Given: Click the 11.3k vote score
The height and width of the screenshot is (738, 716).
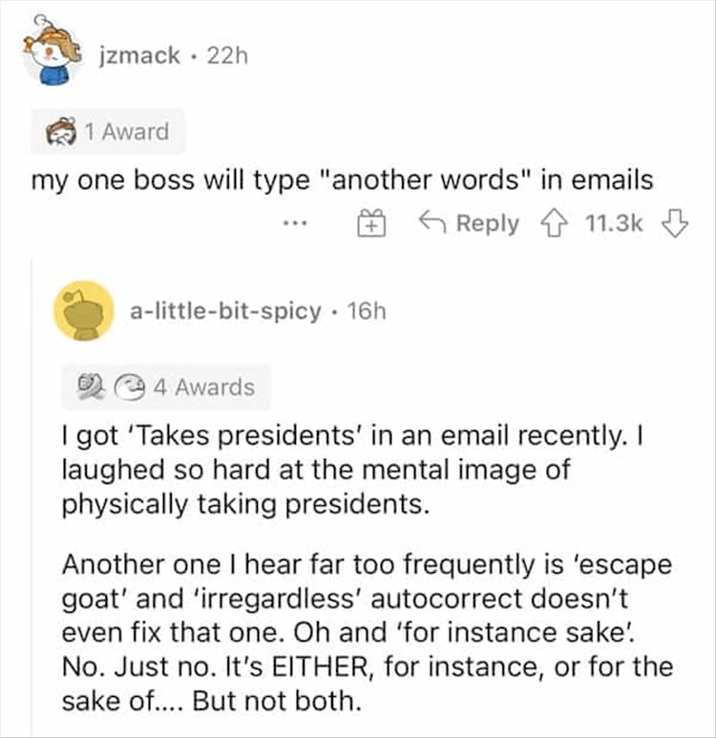Looking at the screenshot, I should (x=611, y=223).
